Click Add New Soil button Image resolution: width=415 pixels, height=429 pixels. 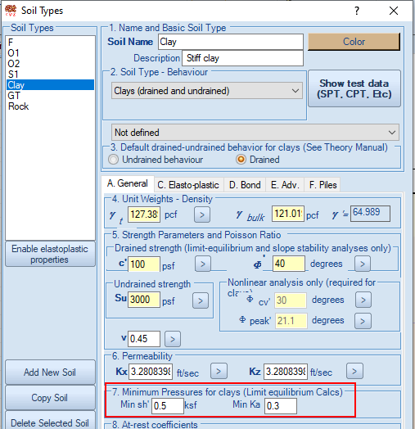point(50,373)
